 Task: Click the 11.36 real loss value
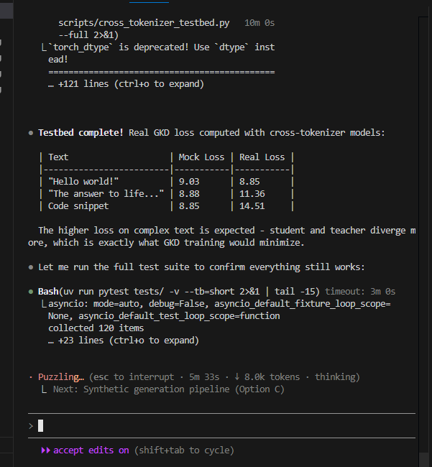252,193
